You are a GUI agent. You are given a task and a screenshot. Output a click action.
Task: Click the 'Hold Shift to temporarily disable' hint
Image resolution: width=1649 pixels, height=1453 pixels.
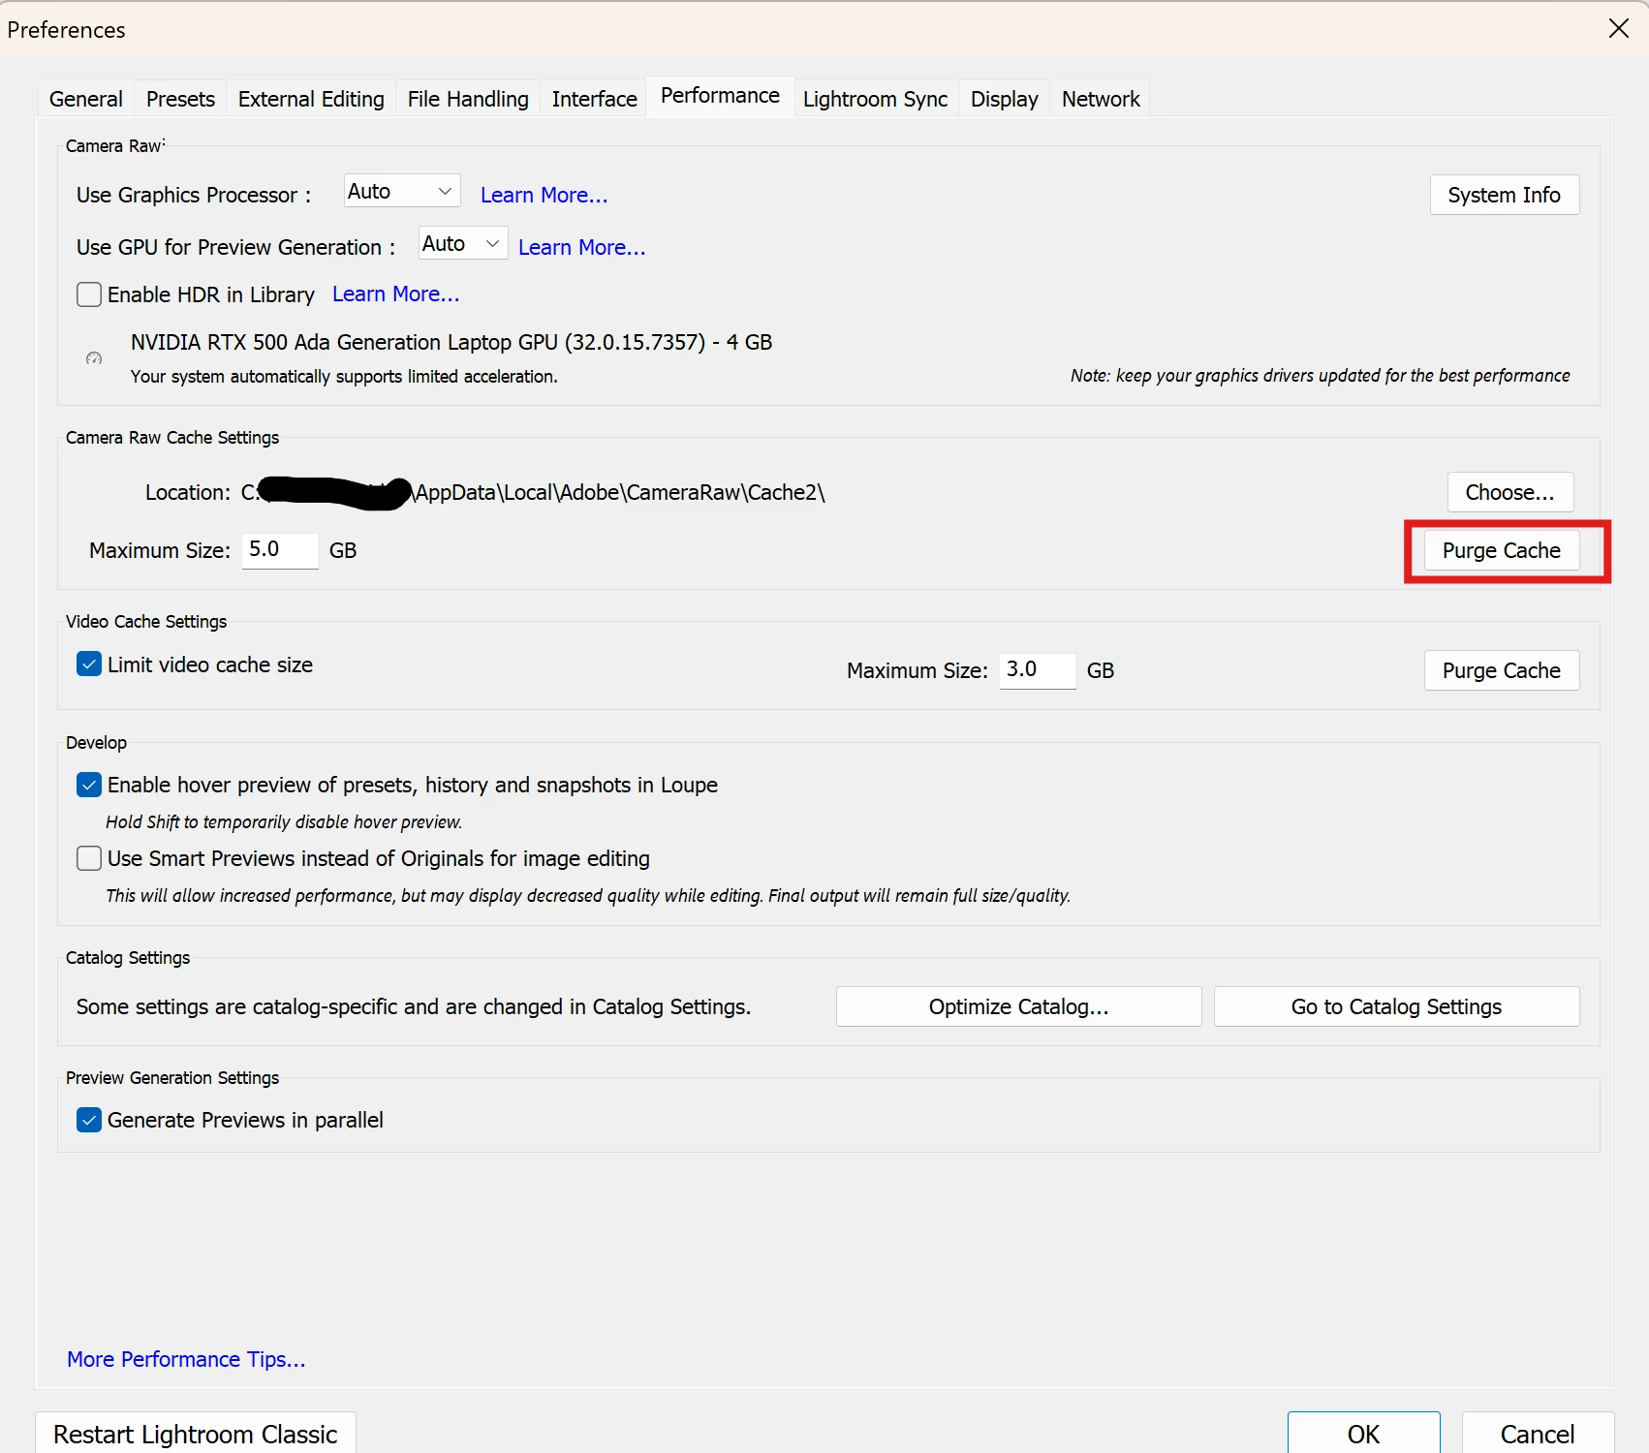pyautogui.click(x=284, y=821)
